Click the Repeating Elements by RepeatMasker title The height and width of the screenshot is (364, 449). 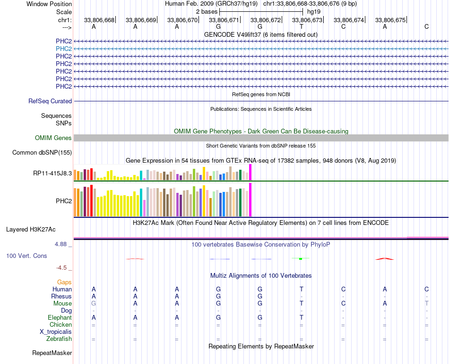click(x=261, y=346)
